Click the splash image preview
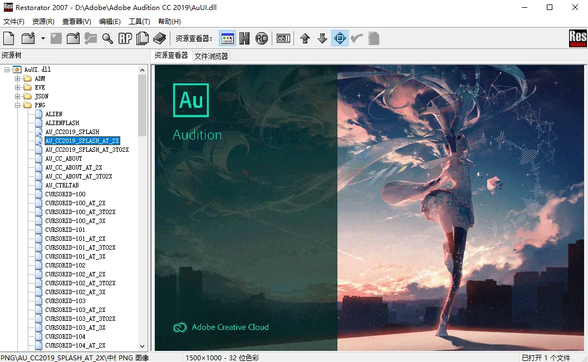This screenshot has width=588, height=362. (x=369, y=208)
